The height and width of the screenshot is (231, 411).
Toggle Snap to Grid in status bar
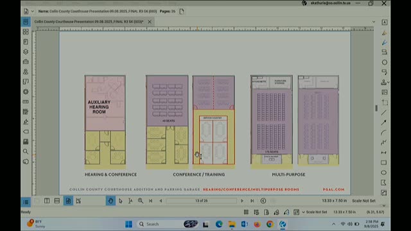(x=256, y=212)
